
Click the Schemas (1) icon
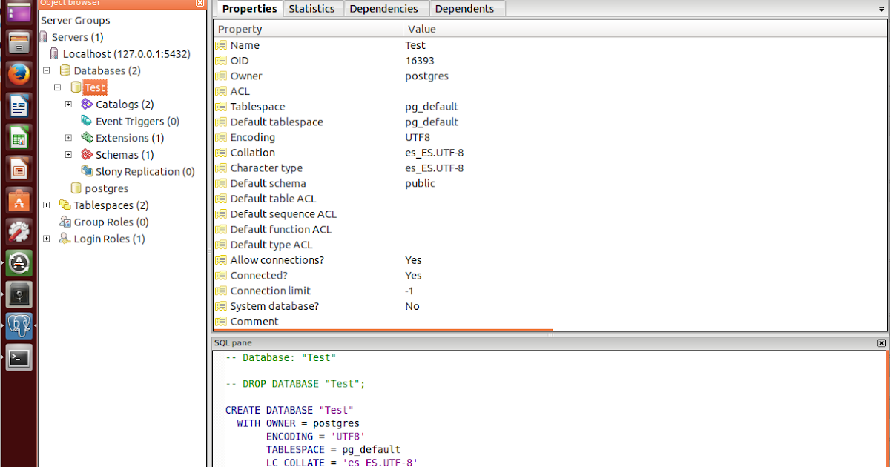coord(87,155)
